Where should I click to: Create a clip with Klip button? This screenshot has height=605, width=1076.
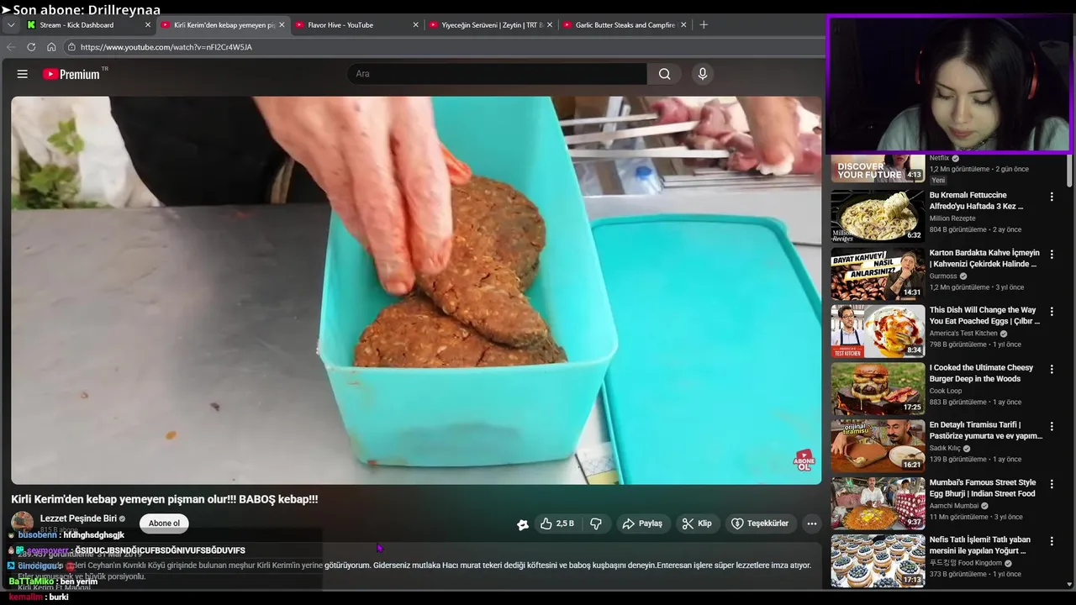point(697,523)
